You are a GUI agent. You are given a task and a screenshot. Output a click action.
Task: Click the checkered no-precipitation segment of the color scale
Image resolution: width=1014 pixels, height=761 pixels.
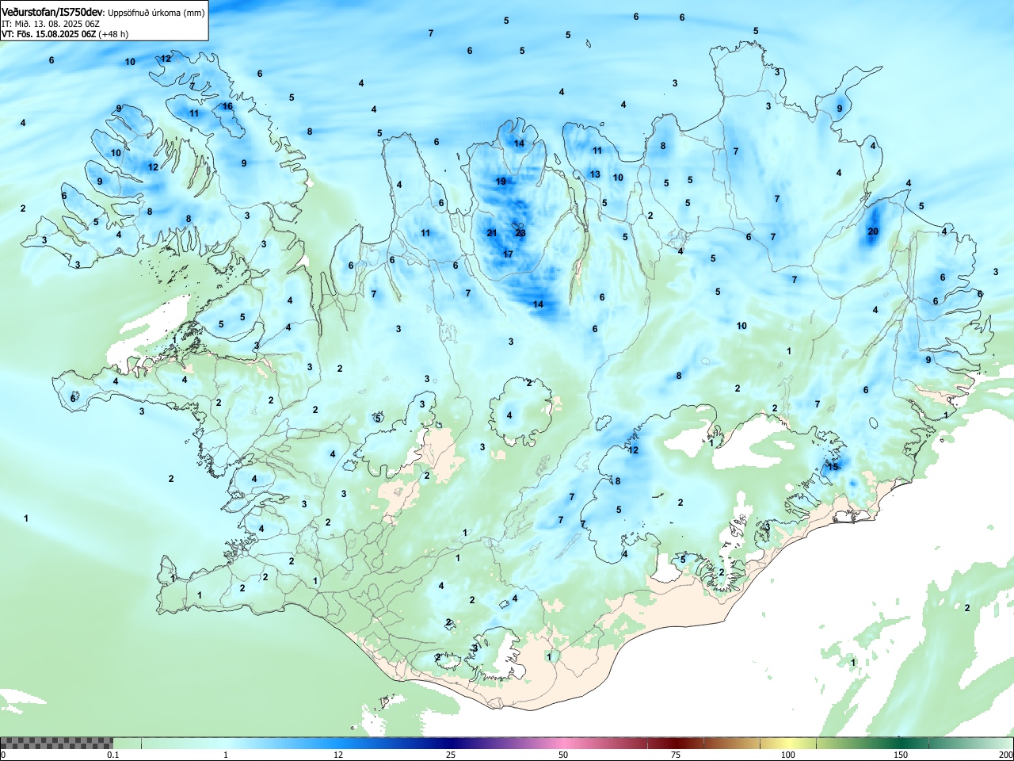(56, 743)
